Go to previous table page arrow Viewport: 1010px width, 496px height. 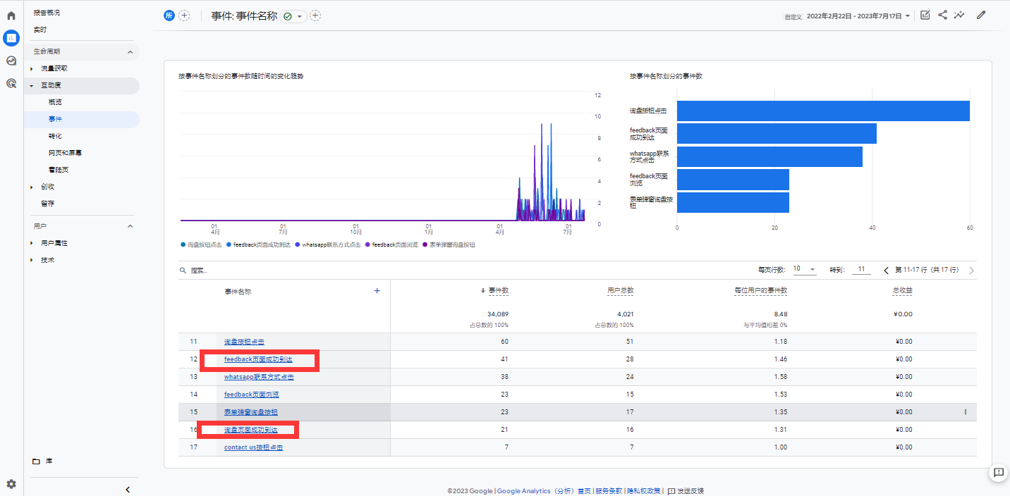click(887, 270)
